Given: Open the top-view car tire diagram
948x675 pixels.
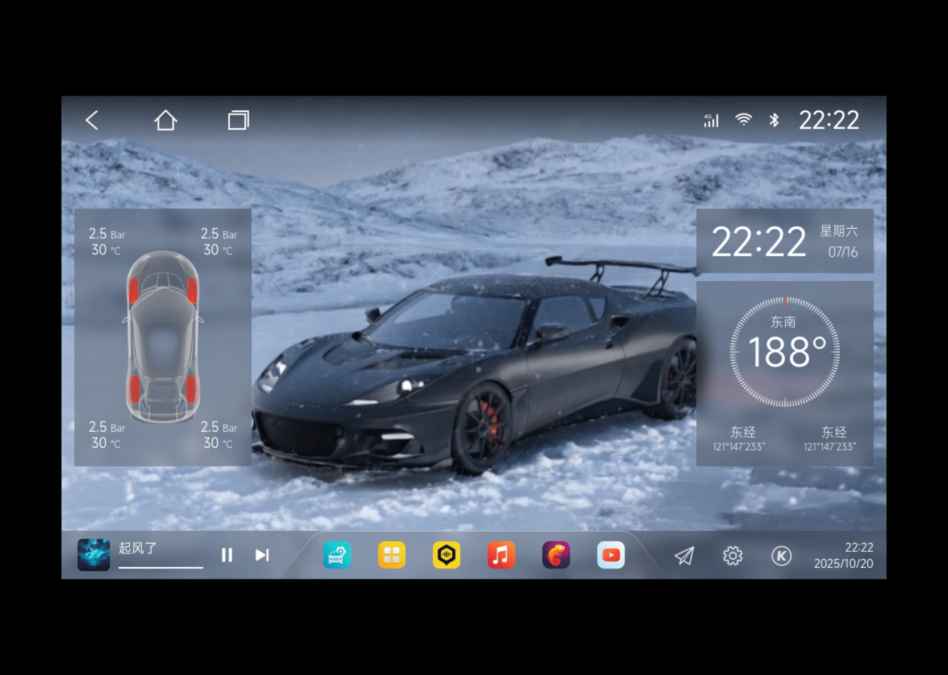Looking at the screenshot, I should [x=163, y=337].
